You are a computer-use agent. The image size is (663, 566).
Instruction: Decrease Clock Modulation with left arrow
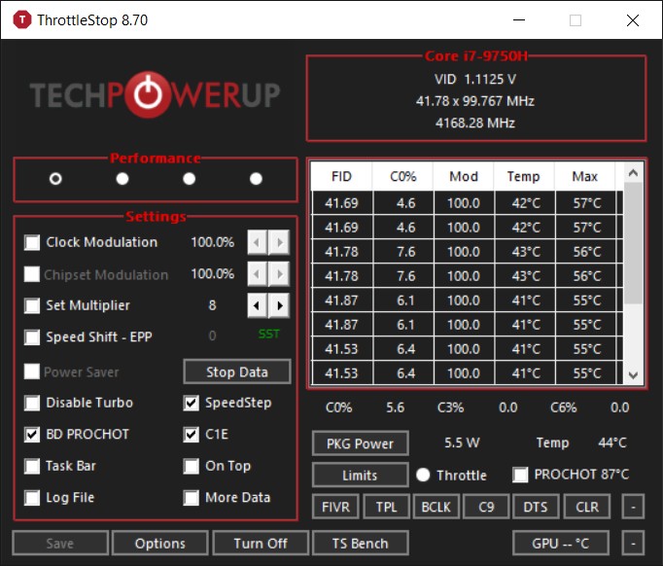coord(257,242)
